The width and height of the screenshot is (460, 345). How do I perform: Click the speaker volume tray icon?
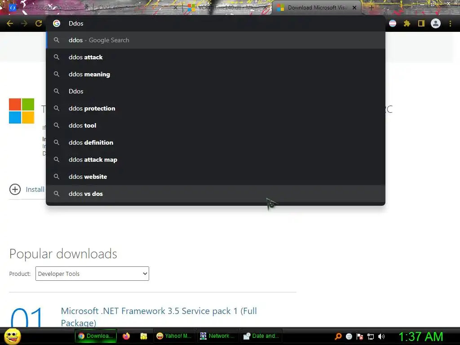381,336
